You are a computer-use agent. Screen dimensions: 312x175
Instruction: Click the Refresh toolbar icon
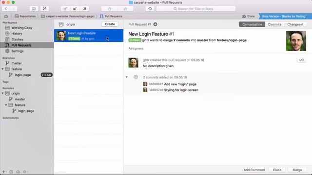click(x=150, y=9)
